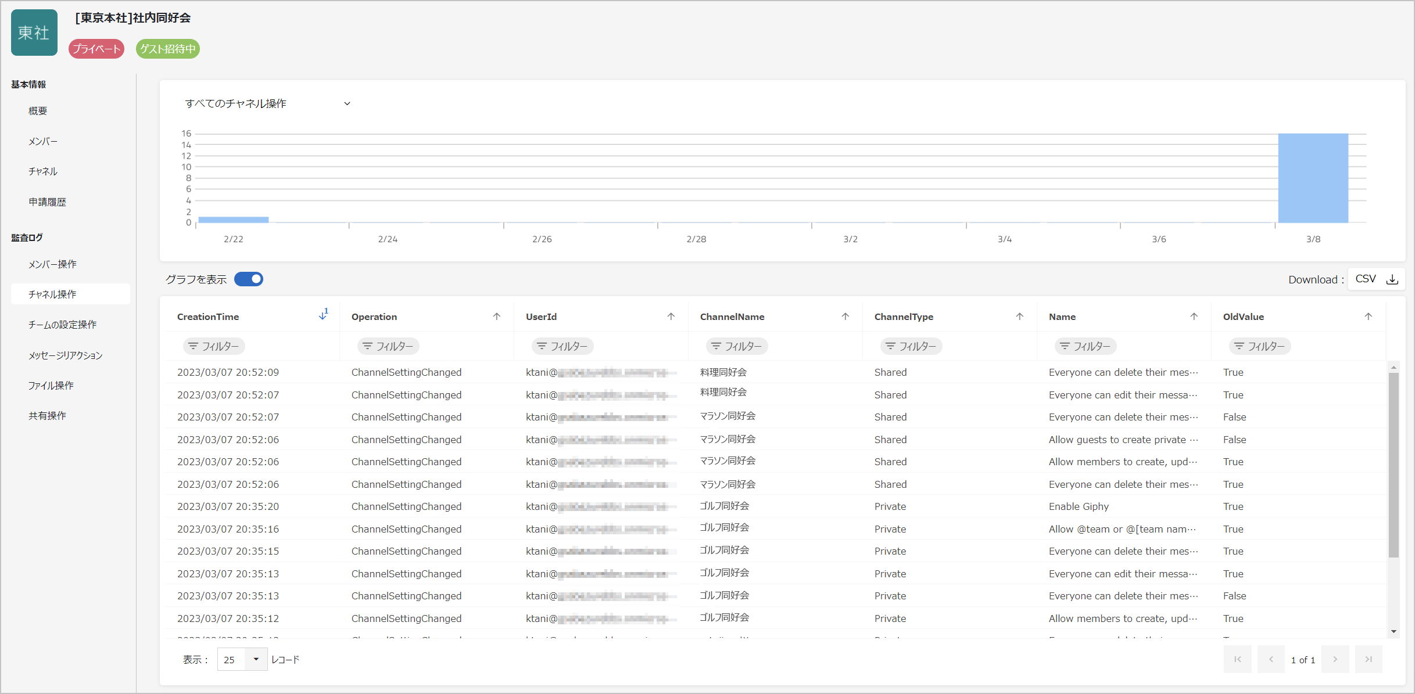Open メンバー in the sidebar
The height and width of the screenshot is (694, 1415).
click(x=43, y=141)
